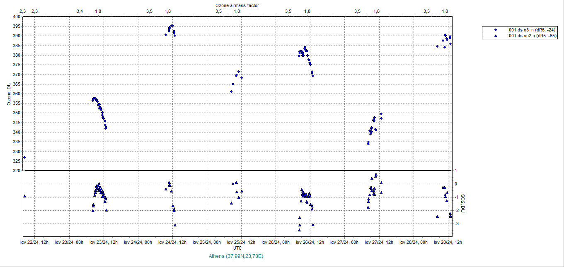Click the blue diamond marker in the legend

click(x=496, y=30)
